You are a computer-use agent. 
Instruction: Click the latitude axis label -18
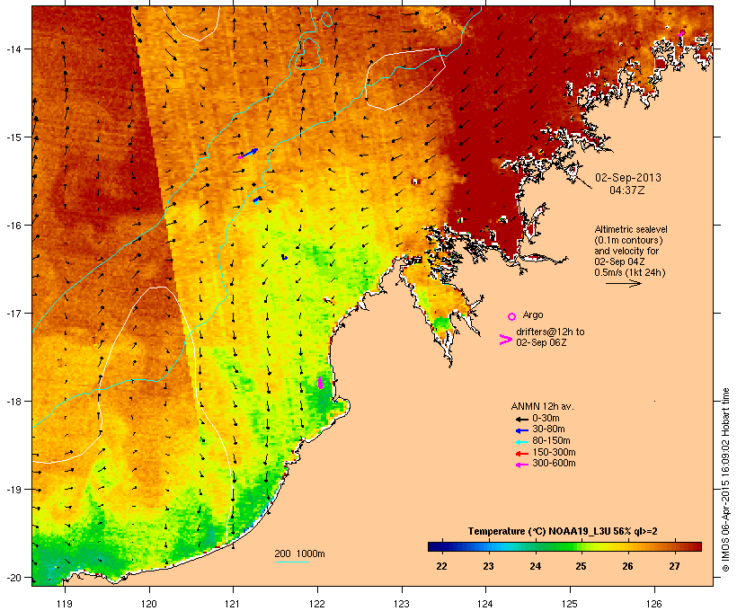coord(13,401)
